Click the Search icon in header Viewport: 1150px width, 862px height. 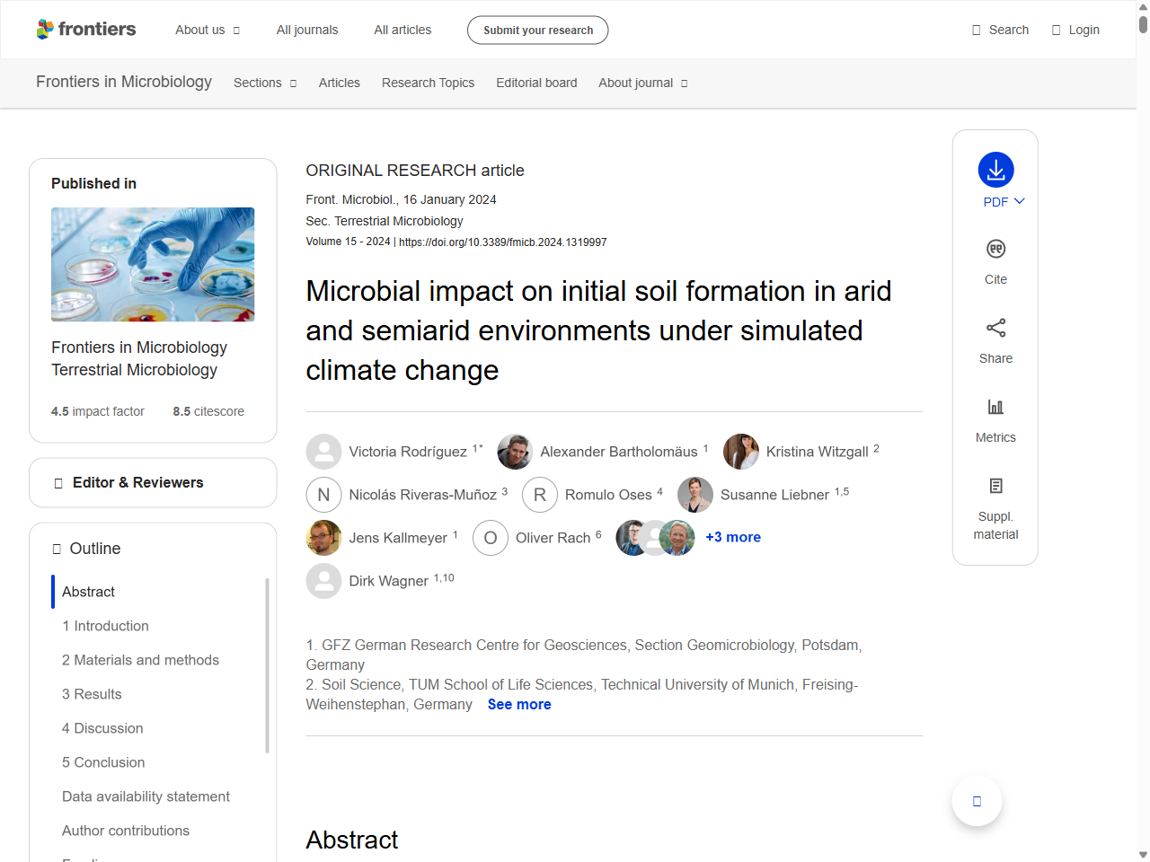click(x=977, y=30)
